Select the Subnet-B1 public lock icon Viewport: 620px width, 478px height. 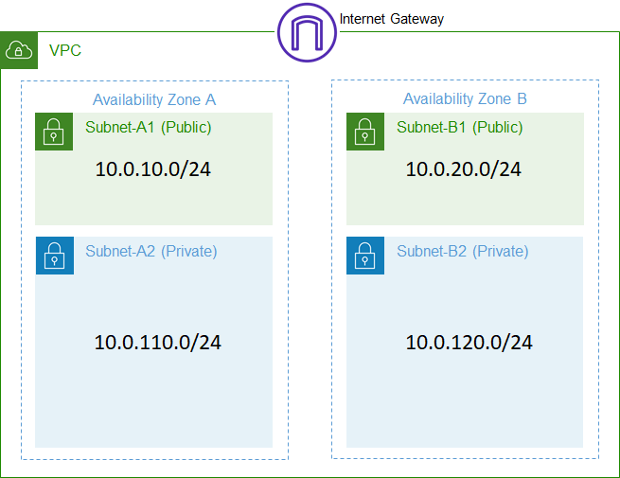click(365, 132)
